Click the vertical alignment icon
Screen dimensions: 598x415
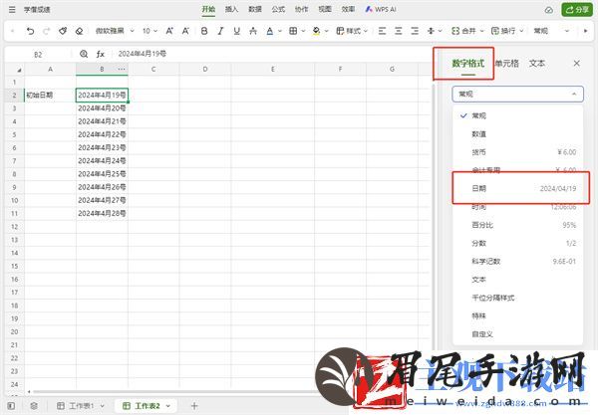coord(431,31)
